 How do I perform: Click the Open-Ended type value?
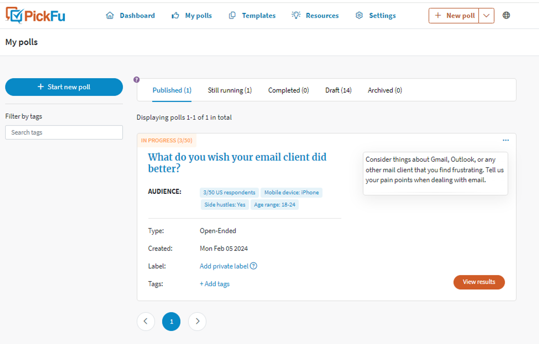point(218,231)
